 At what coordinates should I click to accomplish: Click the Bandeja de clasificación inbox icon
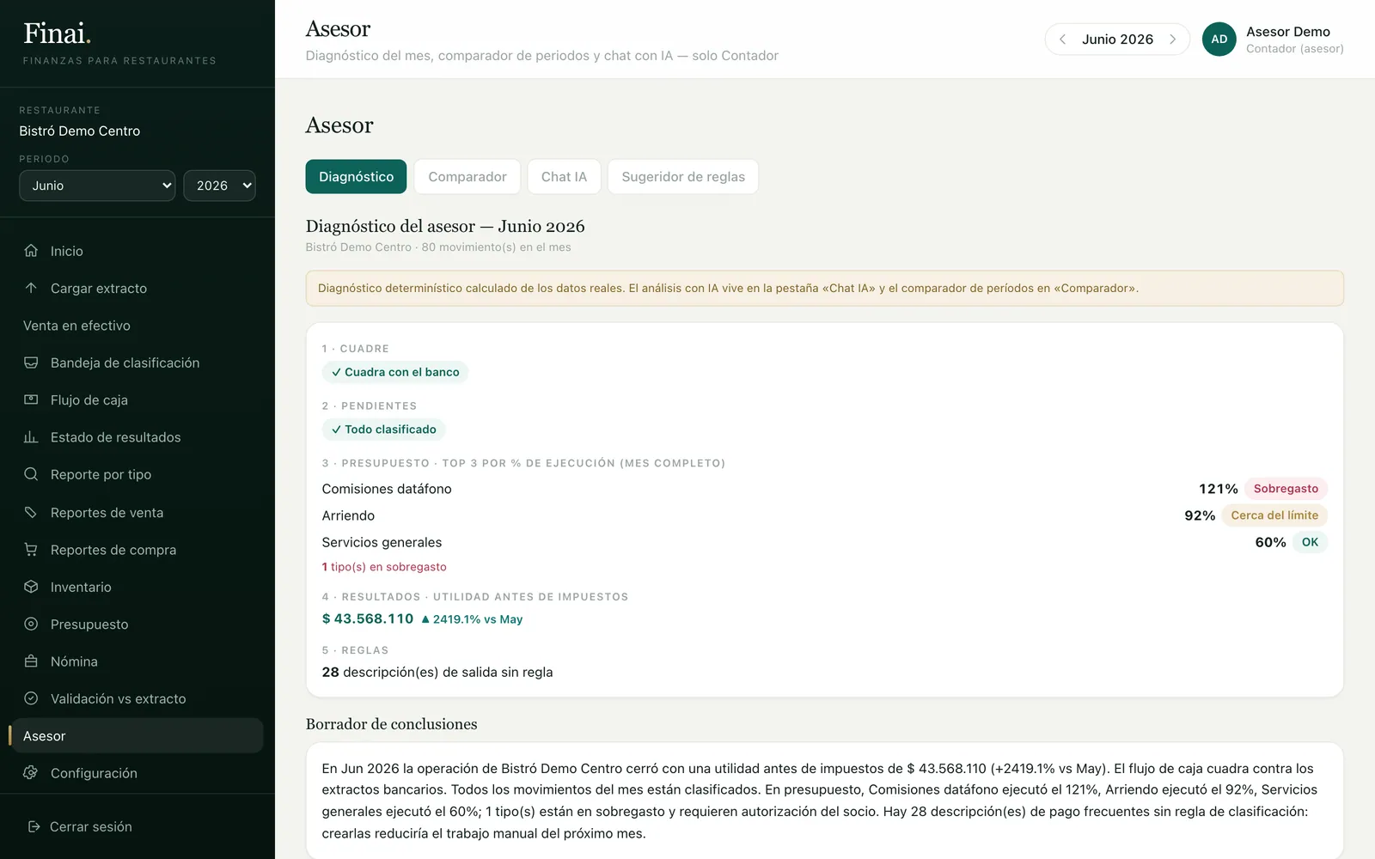[x=31, y=362]
